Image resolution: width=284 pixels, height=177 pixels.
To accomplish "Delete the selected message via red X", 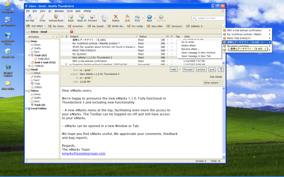I will pos(116,18).
